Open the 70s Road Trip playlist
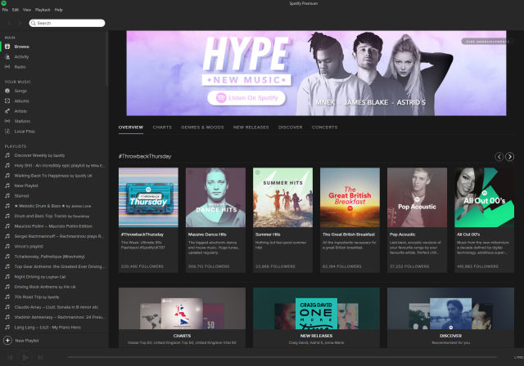Image resolution: width=524 pixels, height=366 pixels. [x=37, y=297]
